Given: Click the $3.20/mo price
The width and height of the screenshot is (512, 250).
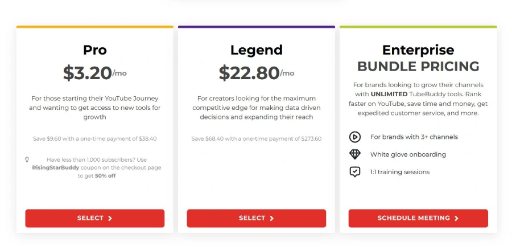Looking at the screenshot, I should 94,72.
